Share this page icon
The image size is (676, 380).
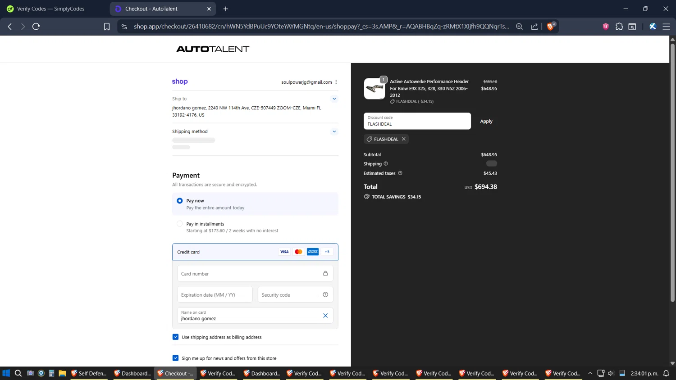(534, 27)
